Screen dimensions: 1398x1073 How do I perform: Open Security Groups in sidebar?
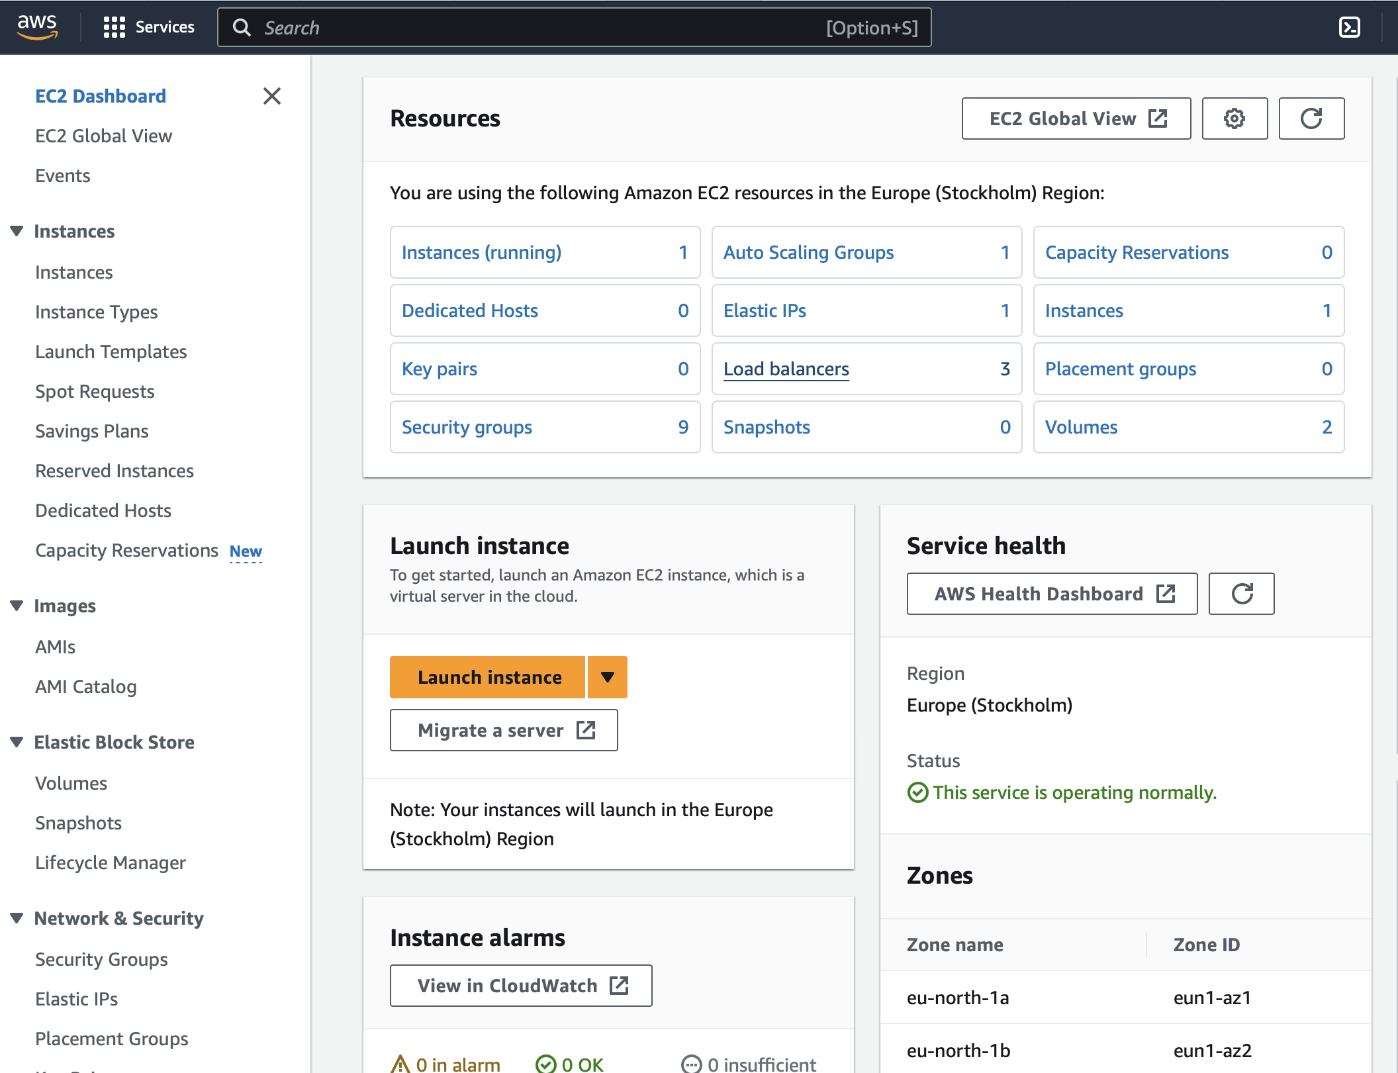tap(101, 959)
